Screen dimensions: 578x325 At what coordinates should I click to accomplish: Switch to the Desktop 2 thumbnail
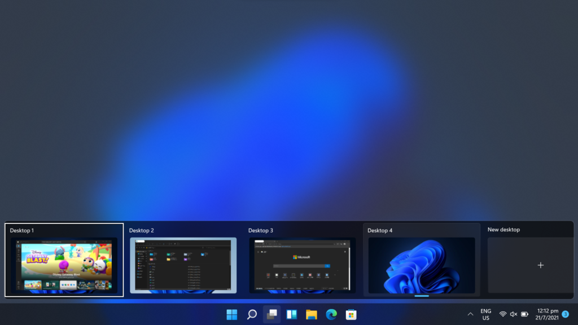coord(183,265)
